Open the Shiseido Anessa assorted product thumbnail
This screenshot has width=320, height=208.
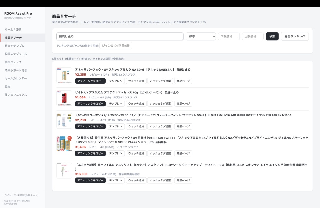pyautogui.click(x=64, y=144)
